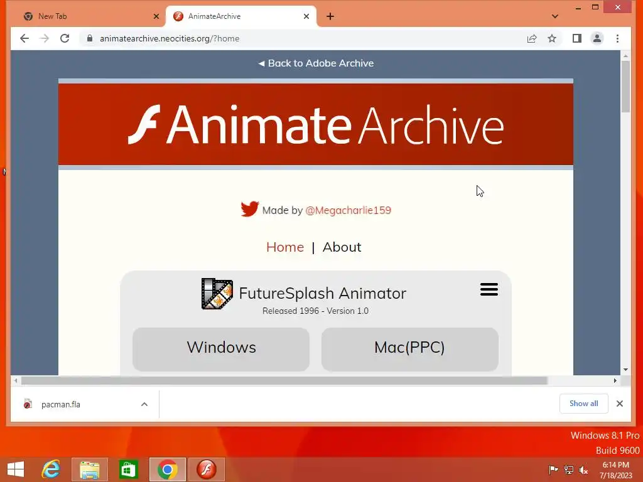Viewport: 643px width, 482px height.
Task: Expand the pacman.fla download options chevron
Action: pyautogui.click(x=144, y=405)
